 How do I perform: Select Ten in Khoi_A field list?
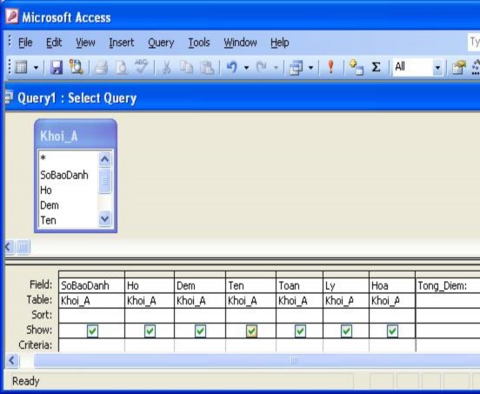69,220
